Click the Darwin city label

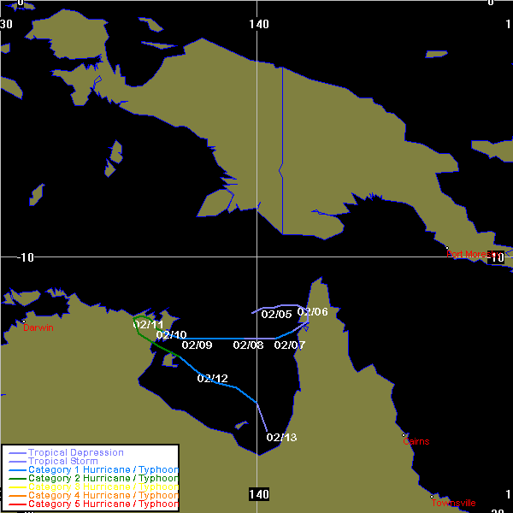tap(38, 328)
